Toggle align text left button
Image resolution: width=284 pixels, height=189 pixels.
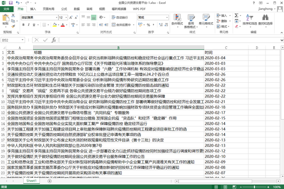click(83, 25)
